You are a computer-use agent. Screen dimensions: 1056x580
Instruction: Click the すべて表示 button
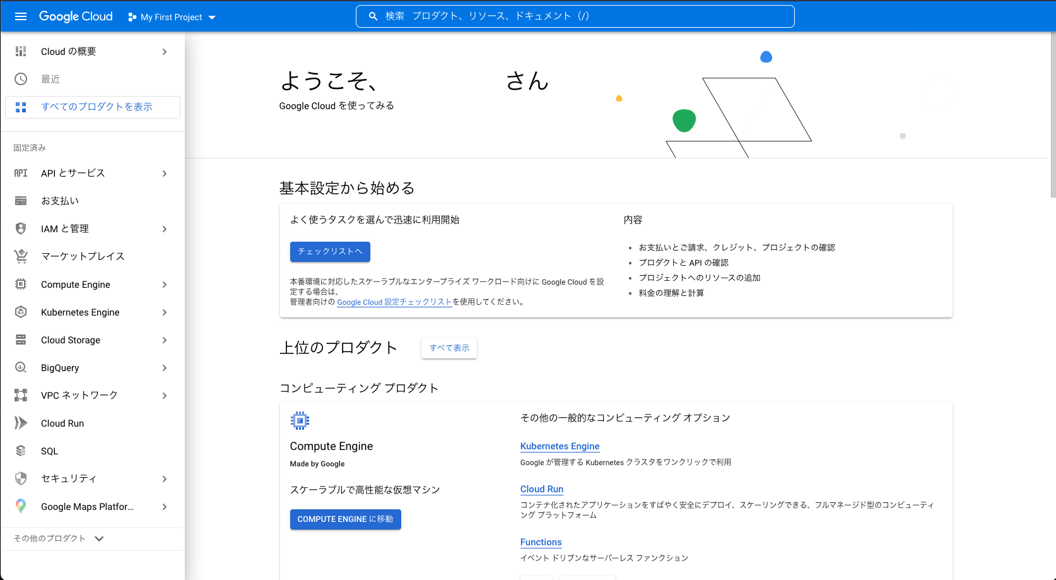coord(449,348)
